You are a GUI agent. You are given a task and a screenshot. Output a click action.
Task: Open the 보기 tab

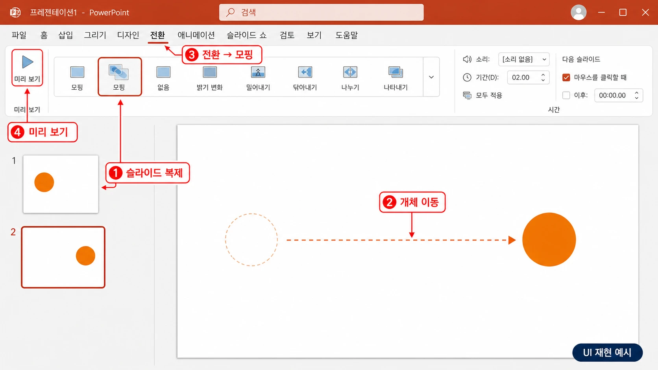(x=314, y=35)
